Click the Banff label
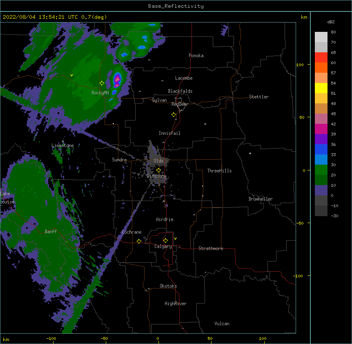Screen dimensions: 352x344 coord(51,232)
